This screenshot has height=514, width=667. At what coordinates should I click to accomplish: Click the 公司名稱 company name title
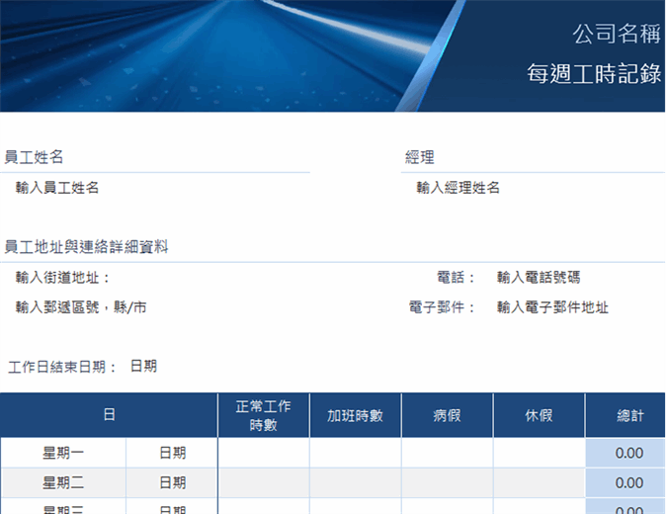(x=616, y=35)
